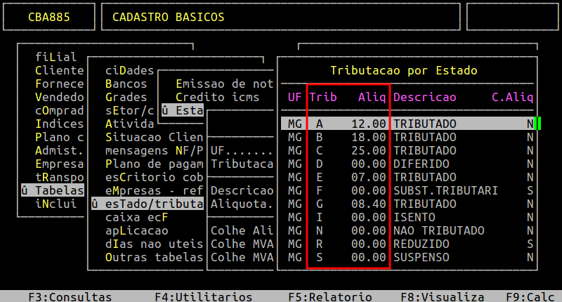The image size is (562, 302).
Task: Open the cOmprad menu entry
Action: (60, 110)
